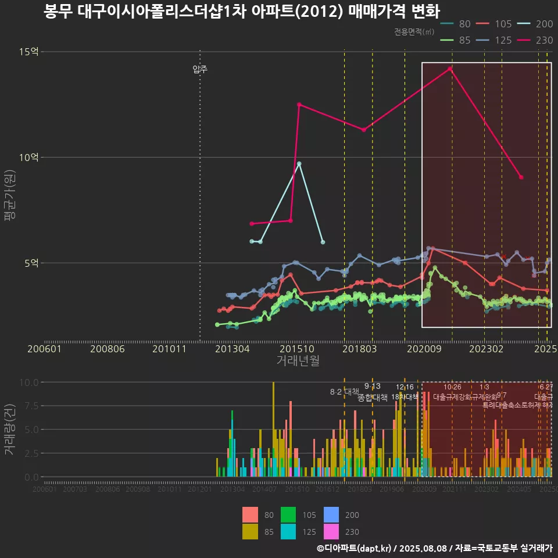Click the 거래년월 x-axis title
Screen dimensions: 558x558
[298, 360]
